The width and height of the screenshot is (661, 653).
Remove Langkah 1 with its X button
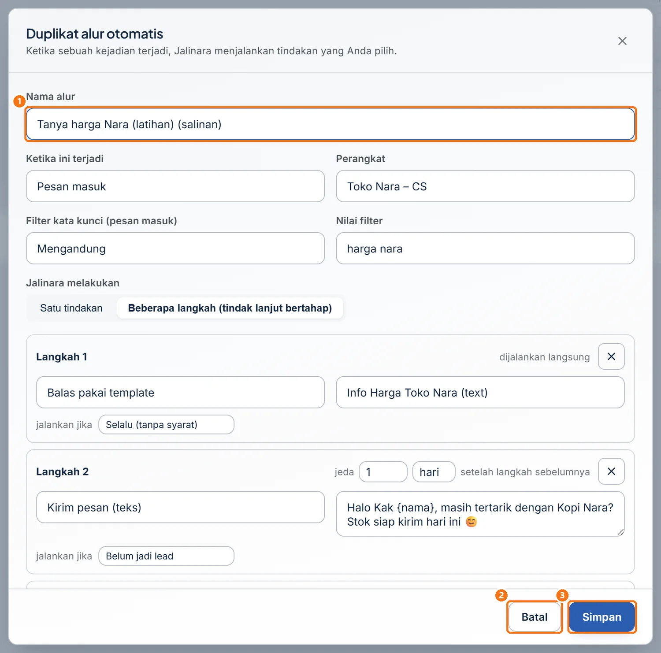611,356
